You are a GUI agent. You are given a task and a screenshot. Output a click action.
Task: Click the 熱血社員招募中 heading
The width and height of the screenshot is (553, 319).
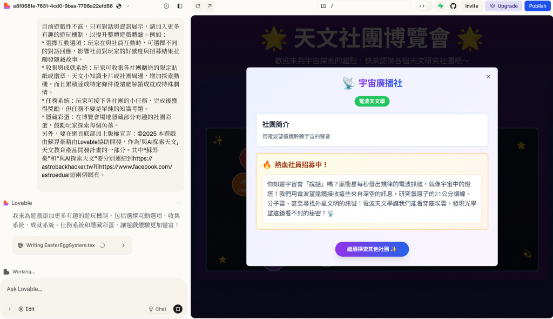[301, 164]
